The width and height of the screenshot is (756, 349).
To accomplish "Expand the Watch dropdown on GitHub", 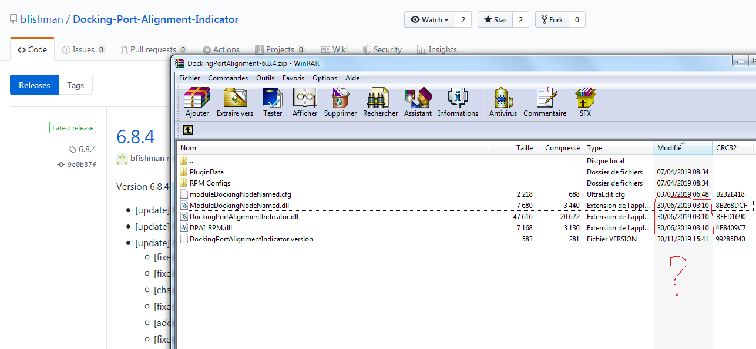I will [429, 19].
